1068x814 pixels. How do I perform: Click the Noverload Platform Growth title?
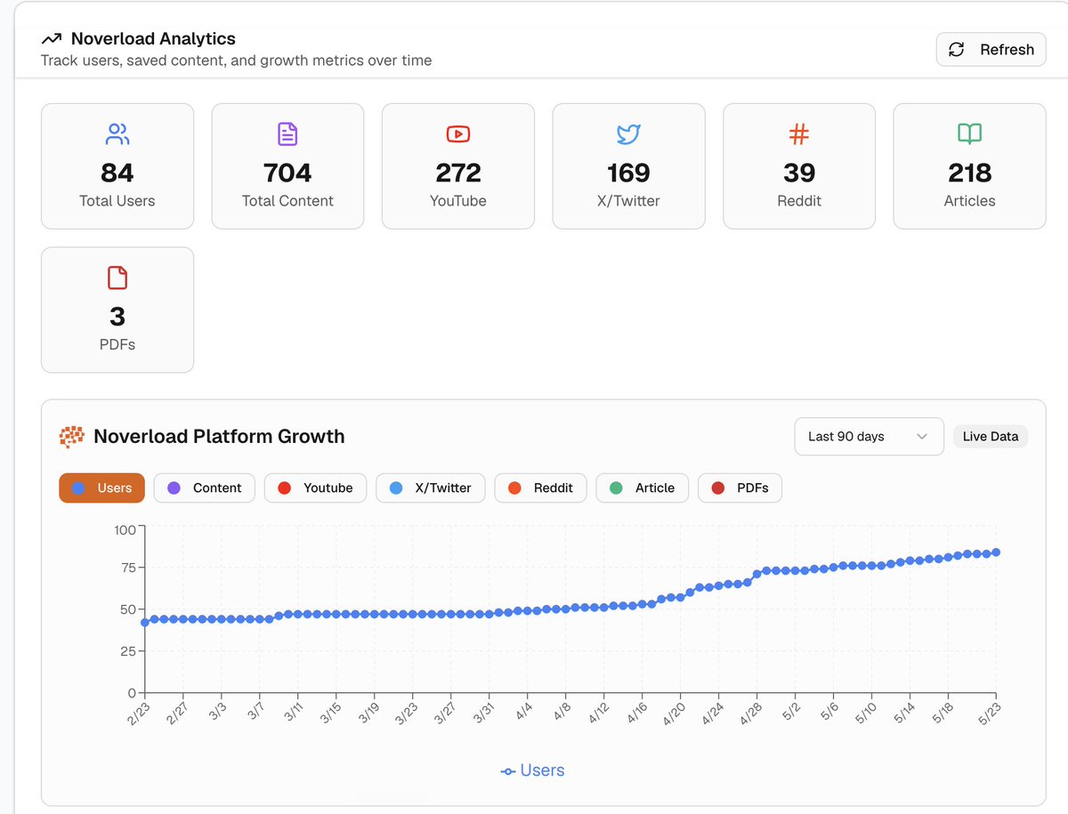(219, 437)
